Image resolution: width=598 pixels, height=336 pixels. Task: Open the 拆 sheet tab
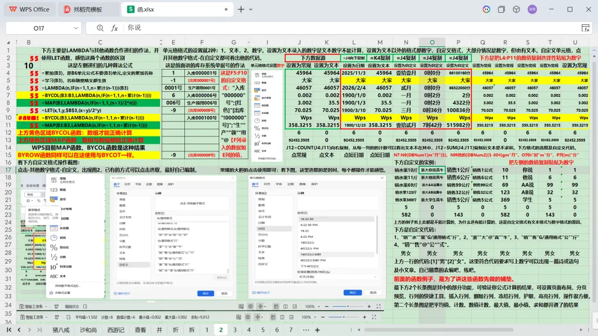[192, 330]
